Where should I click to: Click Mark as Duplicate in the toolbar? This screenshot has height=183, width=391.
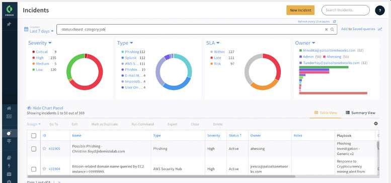point(105,124)
